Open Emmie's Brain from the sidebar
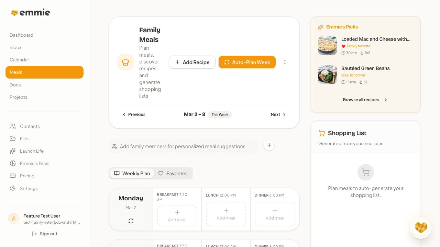Viewport: 440px width, 247px height. [x=35, y=163]
